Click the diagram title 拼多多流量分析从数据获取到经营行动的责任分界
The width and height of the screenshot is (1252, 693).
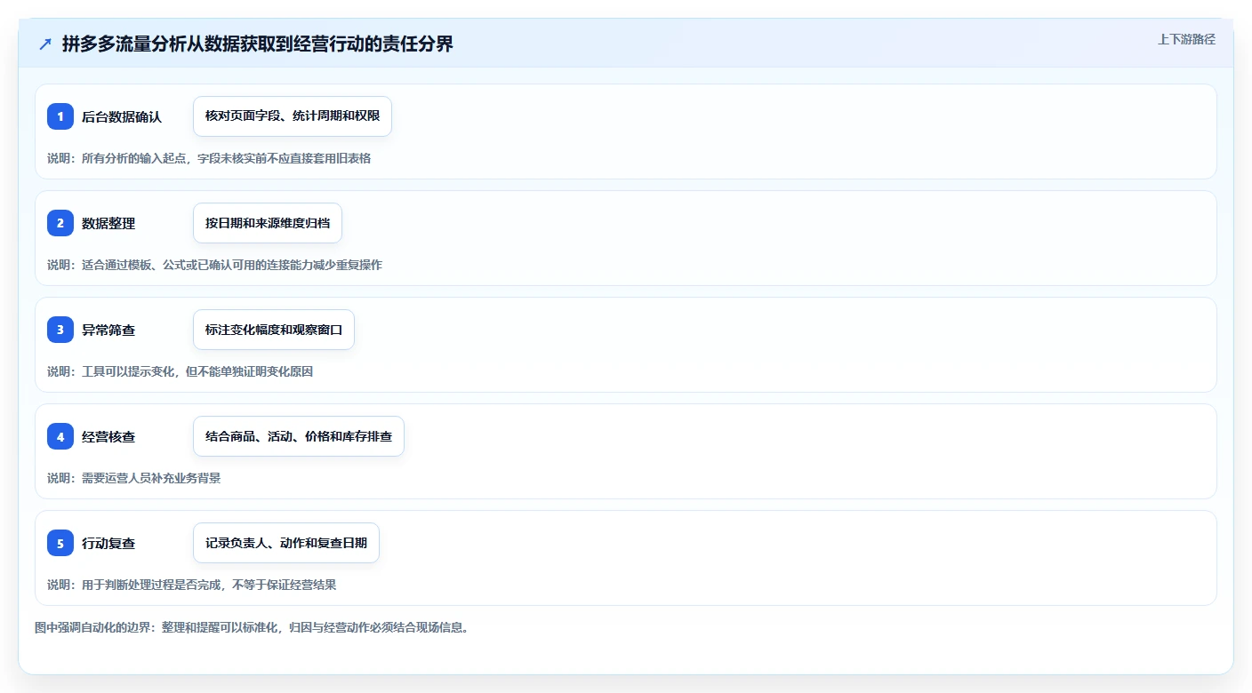coord(258,44)
